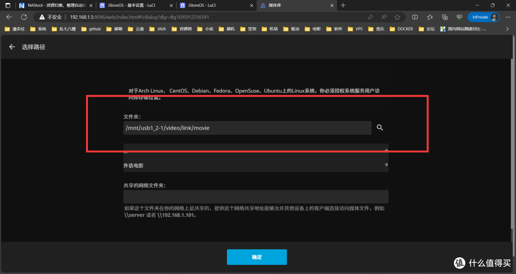The width and height of the screenshot is (516, 274).
Task: Open the 邮箱 bookmark folder
Action: (x=114, y=29)
